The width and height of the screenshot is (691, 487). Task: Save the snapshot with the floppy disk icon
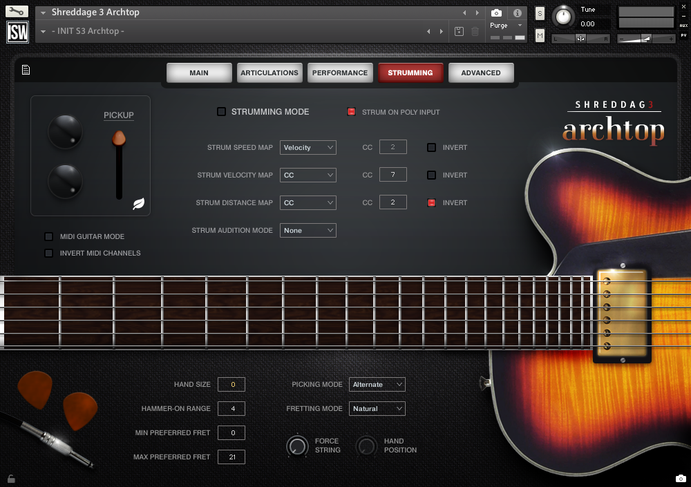458,31
